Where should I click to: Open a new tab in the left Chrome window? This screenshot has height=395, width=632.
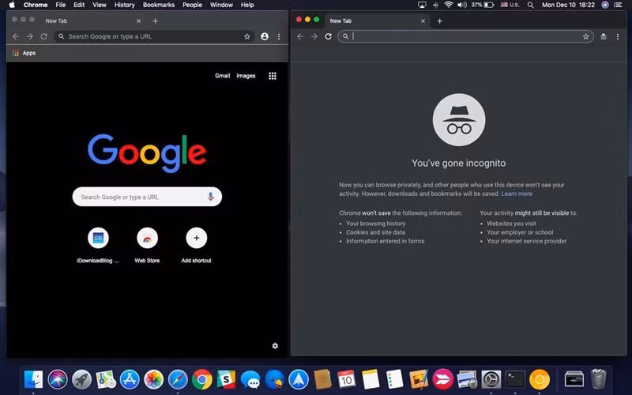(x=155, y=21)
